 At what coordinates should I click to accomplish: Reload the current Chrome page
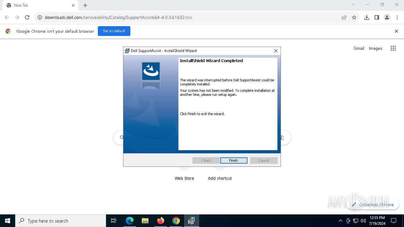27,17
